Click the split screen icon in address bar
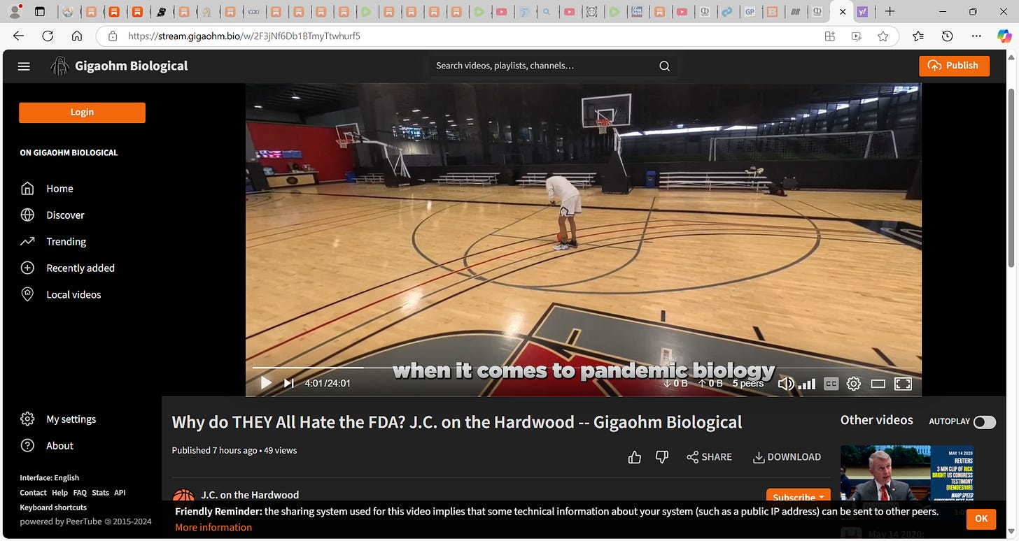The image size is (1019, 541). click(x=830, y=36)
